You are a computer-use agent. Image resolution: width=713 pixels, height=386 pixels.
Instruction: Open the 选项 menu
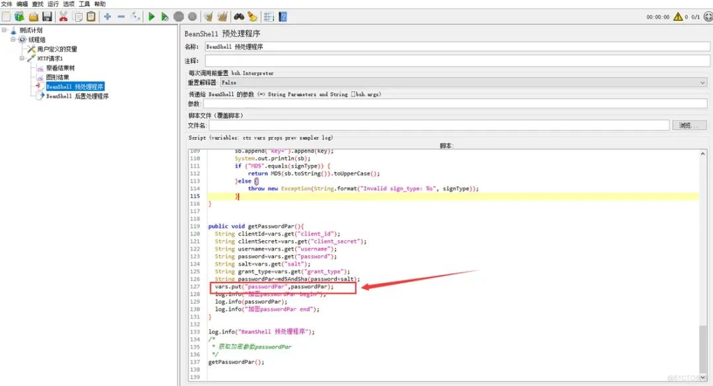(69, 4)
